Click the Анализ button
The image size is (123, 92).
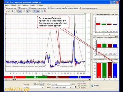point(95,86)
